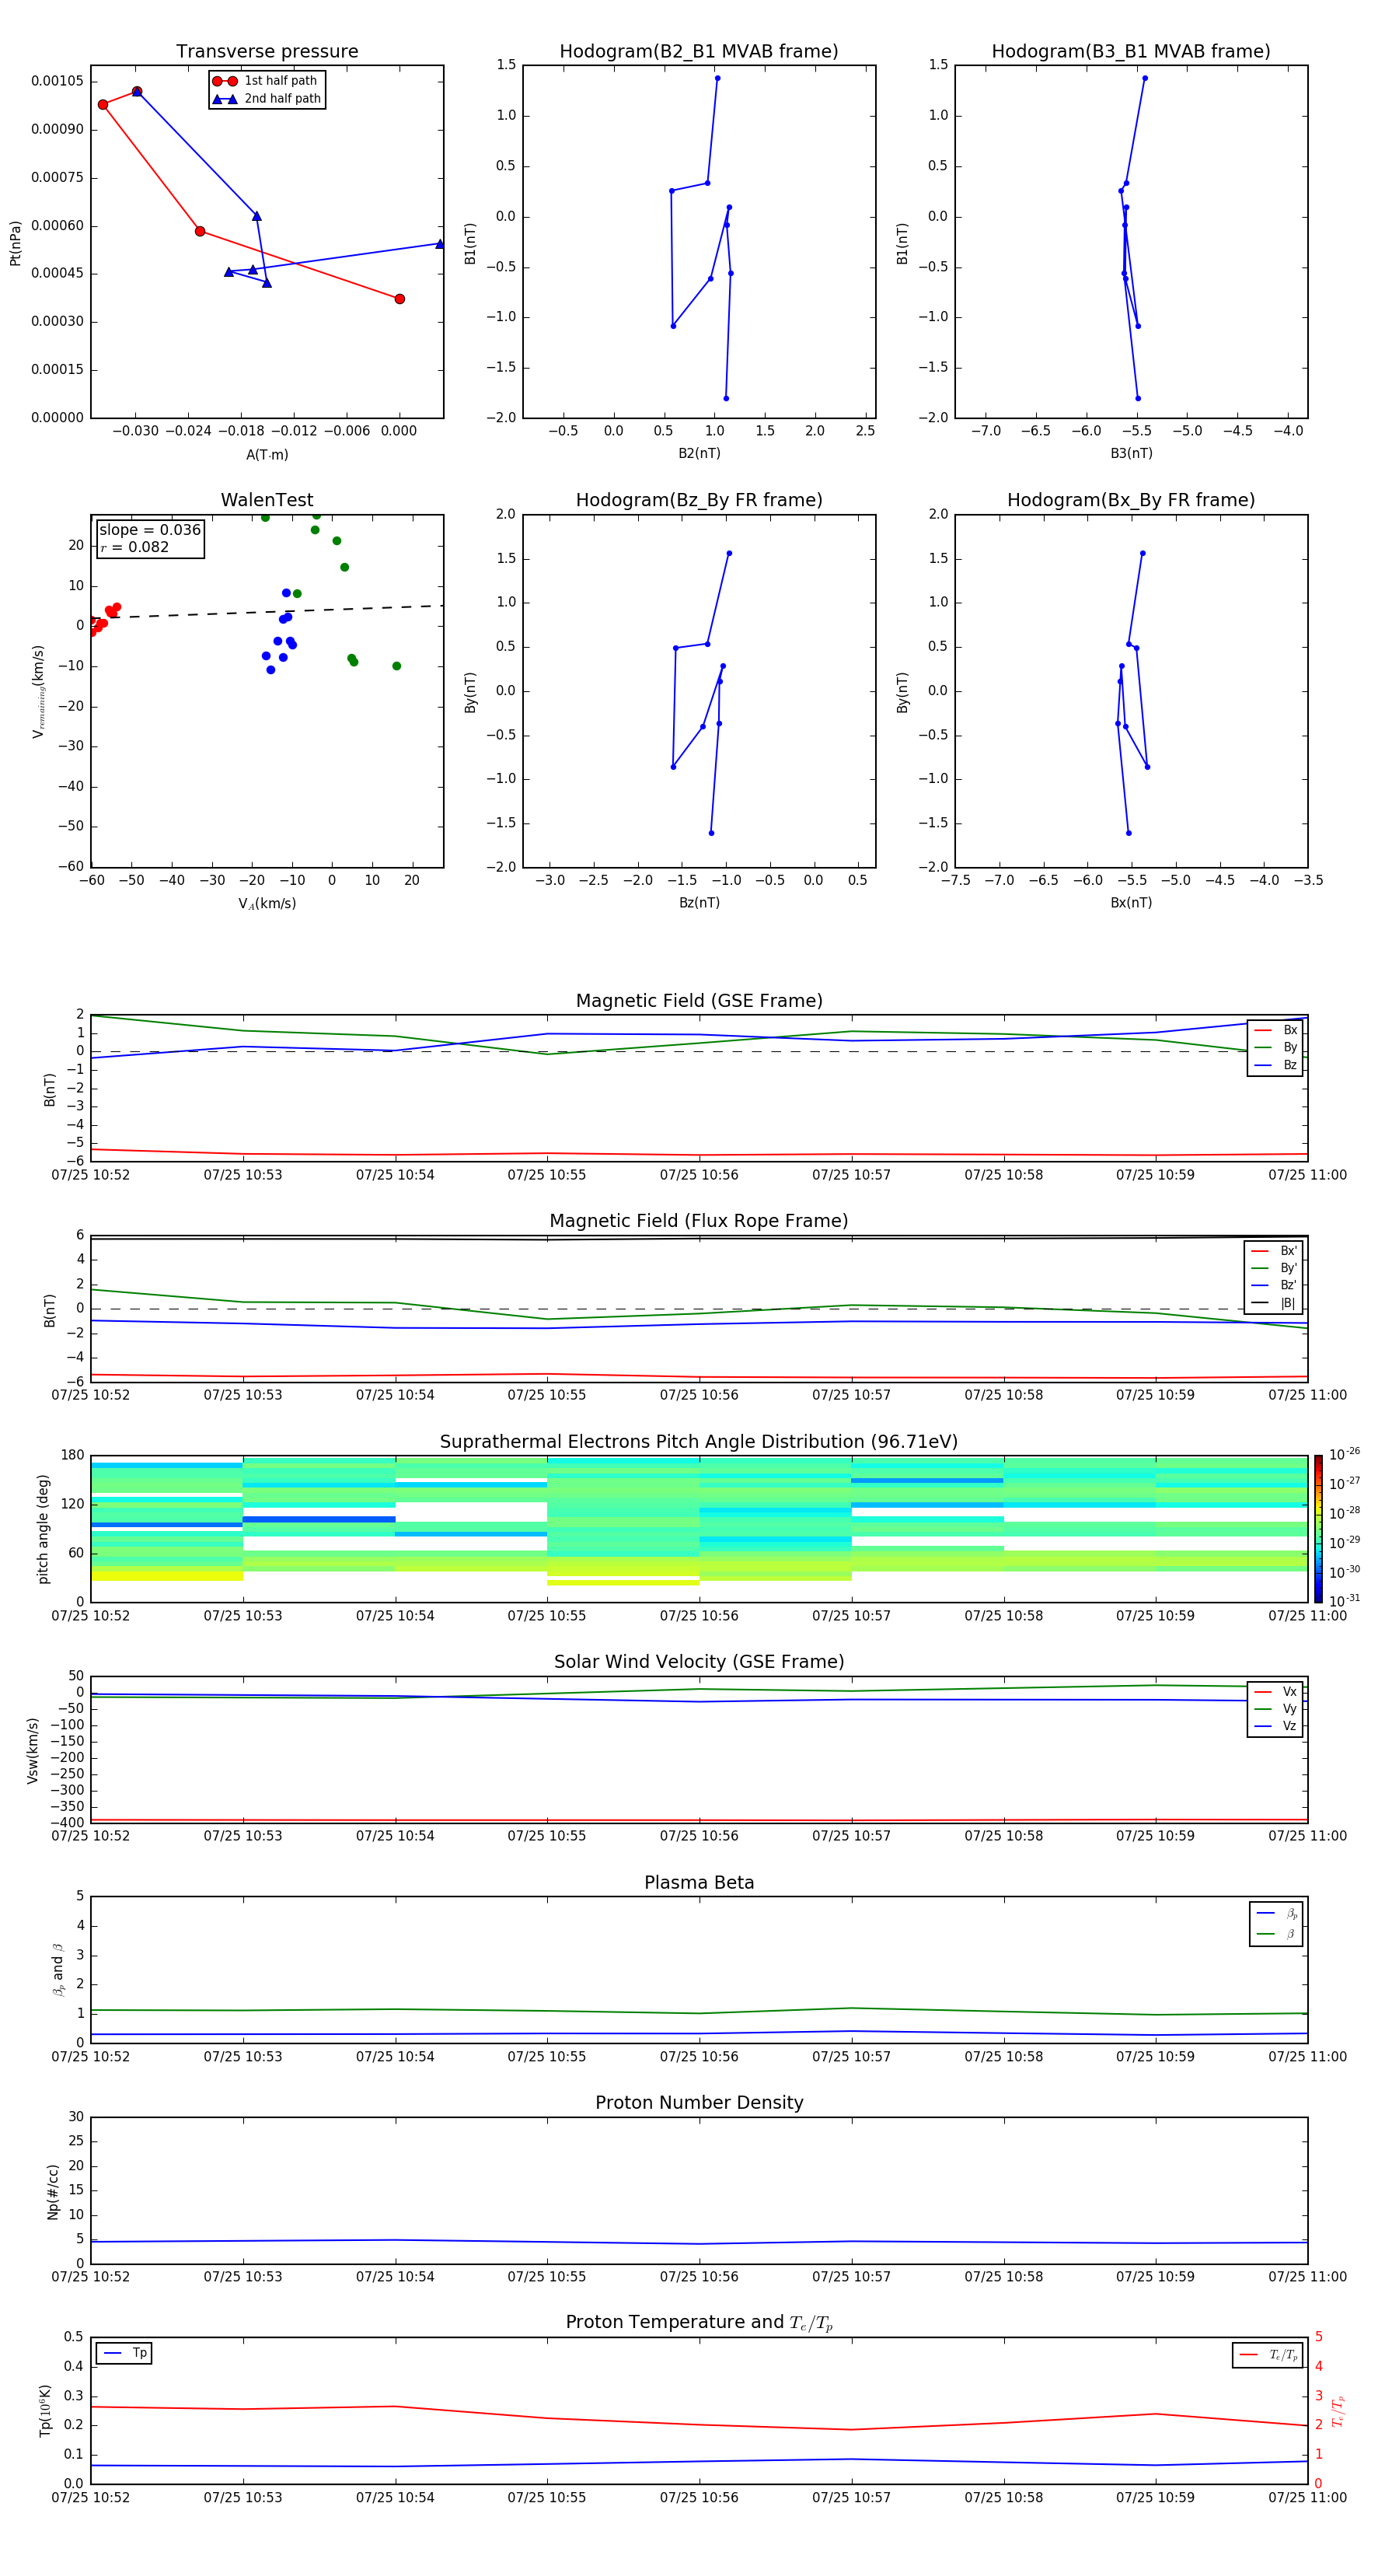Click the pitch angle intensity colorbar
The image size is (1399, 2566).
(1317, 1529)
